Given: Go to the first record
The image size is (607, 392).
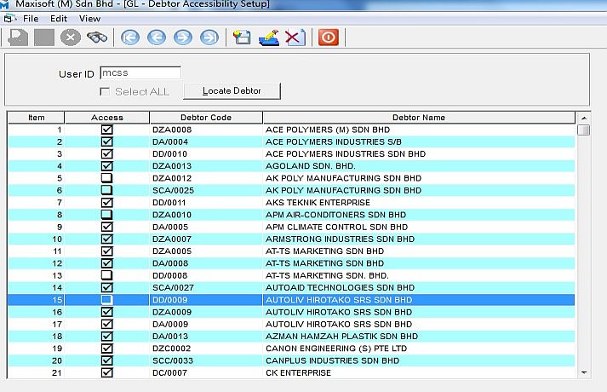Looking at the screenshot, I should point(130,37).
